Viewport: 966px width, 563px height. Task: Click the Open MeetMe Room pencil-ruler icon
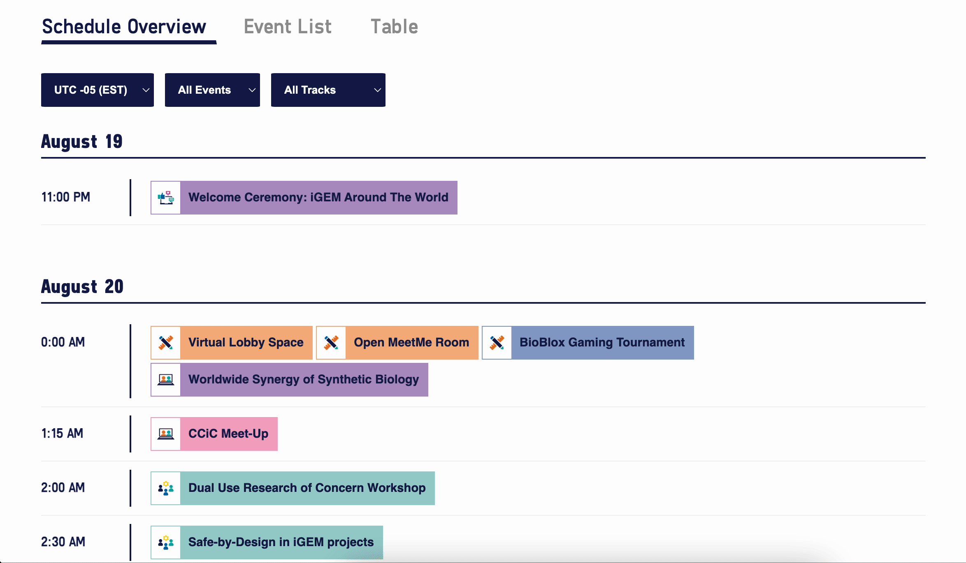click(331, 343)
